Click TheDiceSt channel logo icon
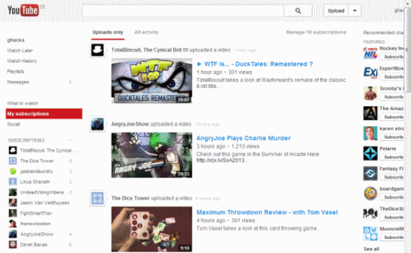This screenshot has height=253, width=411. coord(370,213)
